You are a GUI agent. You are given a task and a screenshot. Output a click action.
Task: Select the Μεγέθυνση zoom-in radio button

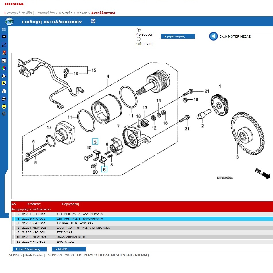click(139, 30)
